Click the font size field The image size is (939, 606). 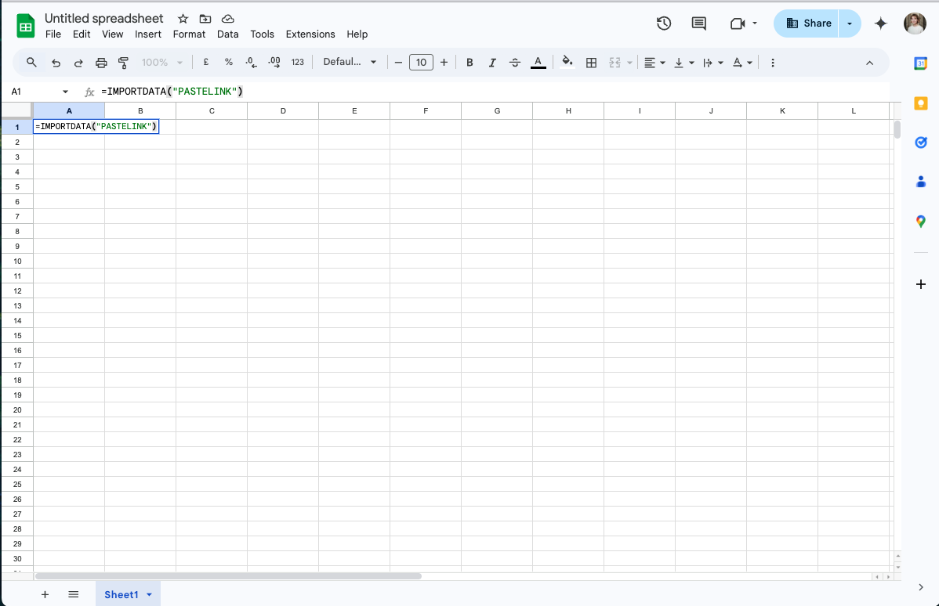(421, 62)
